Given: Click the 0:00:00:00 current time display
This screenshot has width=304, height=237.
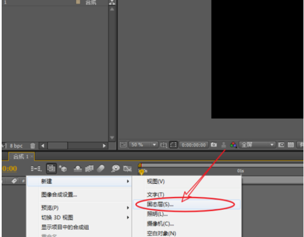Looking at the screenshot, I should click(x=193, y=145).
